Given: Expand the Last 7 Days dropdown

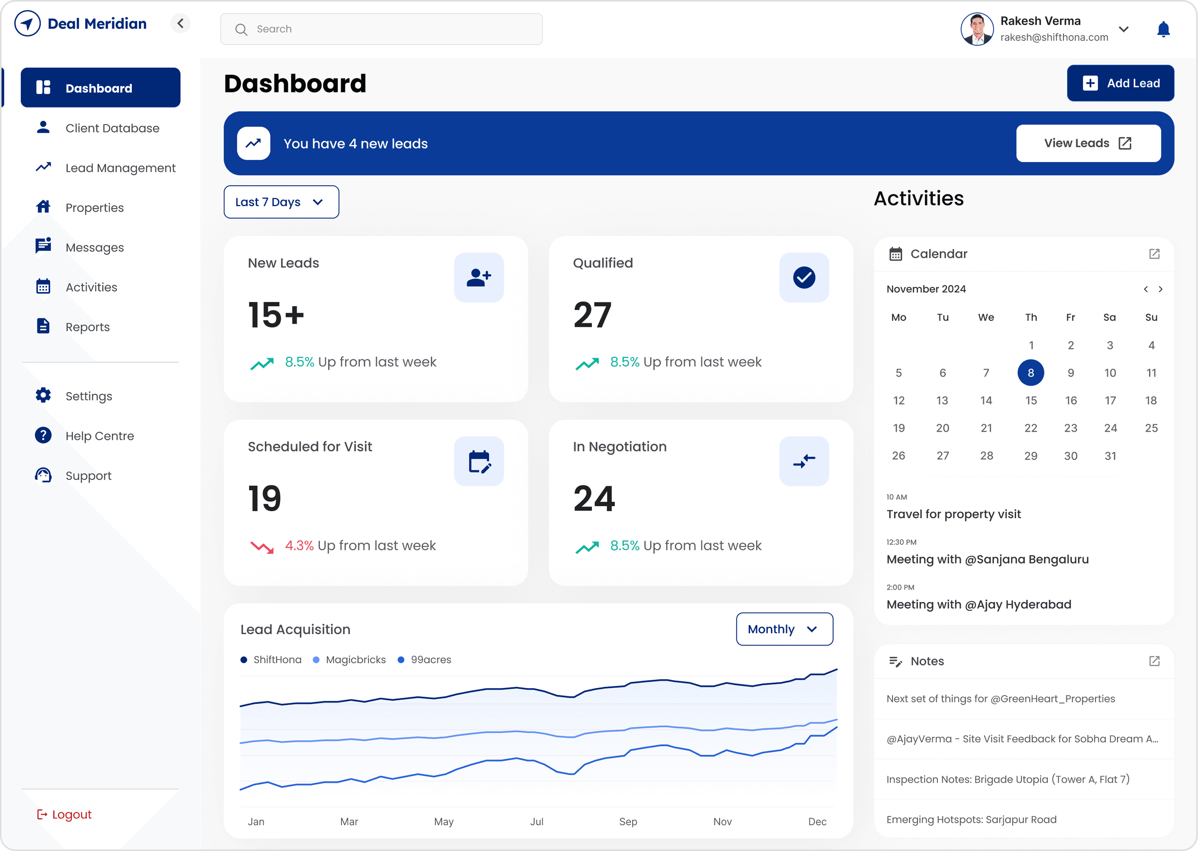Looking at the screenshot, I should 281,202.
